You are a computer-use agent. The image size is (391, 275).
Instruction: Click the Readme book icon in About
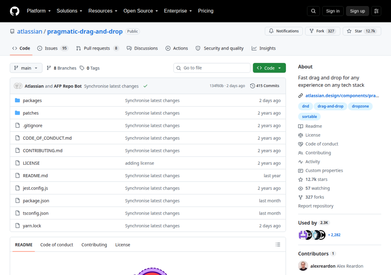(301, 126)
